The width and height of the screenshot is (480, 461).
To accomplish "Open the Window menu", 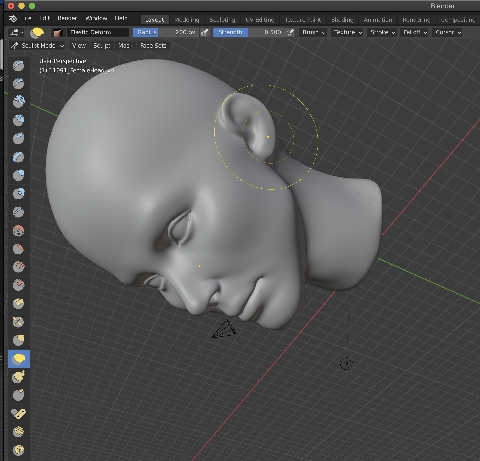I will click(x=96, y=18).
